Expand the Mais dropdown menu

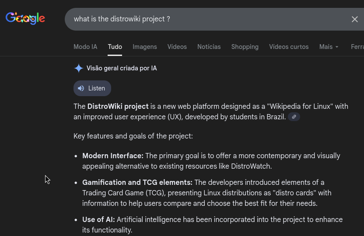(326, 47)
